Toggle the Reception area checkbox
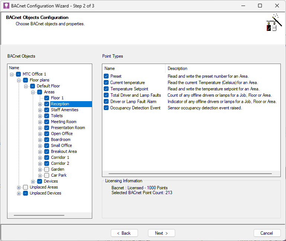This screenshot has width=286, height=241. (47, 104)
